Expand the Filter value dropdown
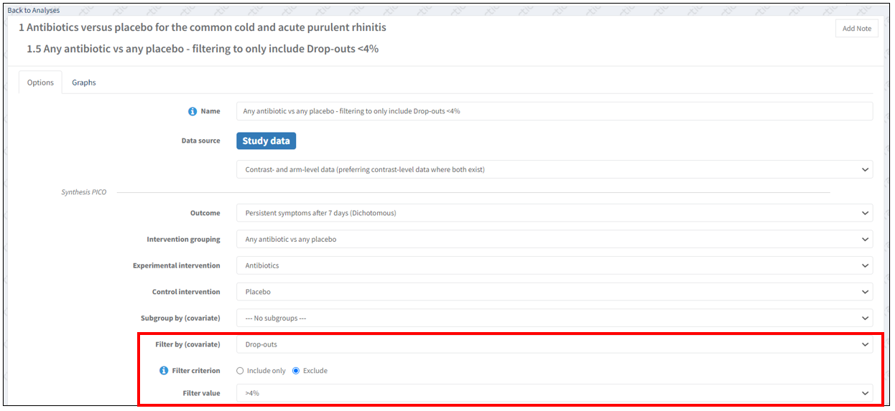 (554, 393)
